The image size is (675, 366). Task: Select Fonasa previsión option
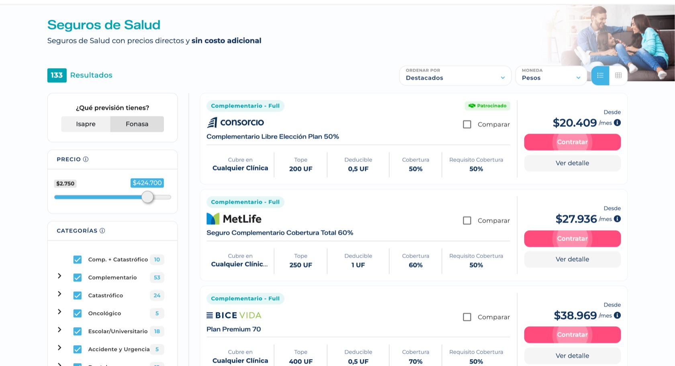137,124
